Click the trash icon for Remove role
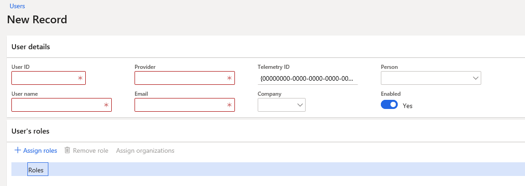The height and width of the screenshot is (186, 525). pos(68,150)
